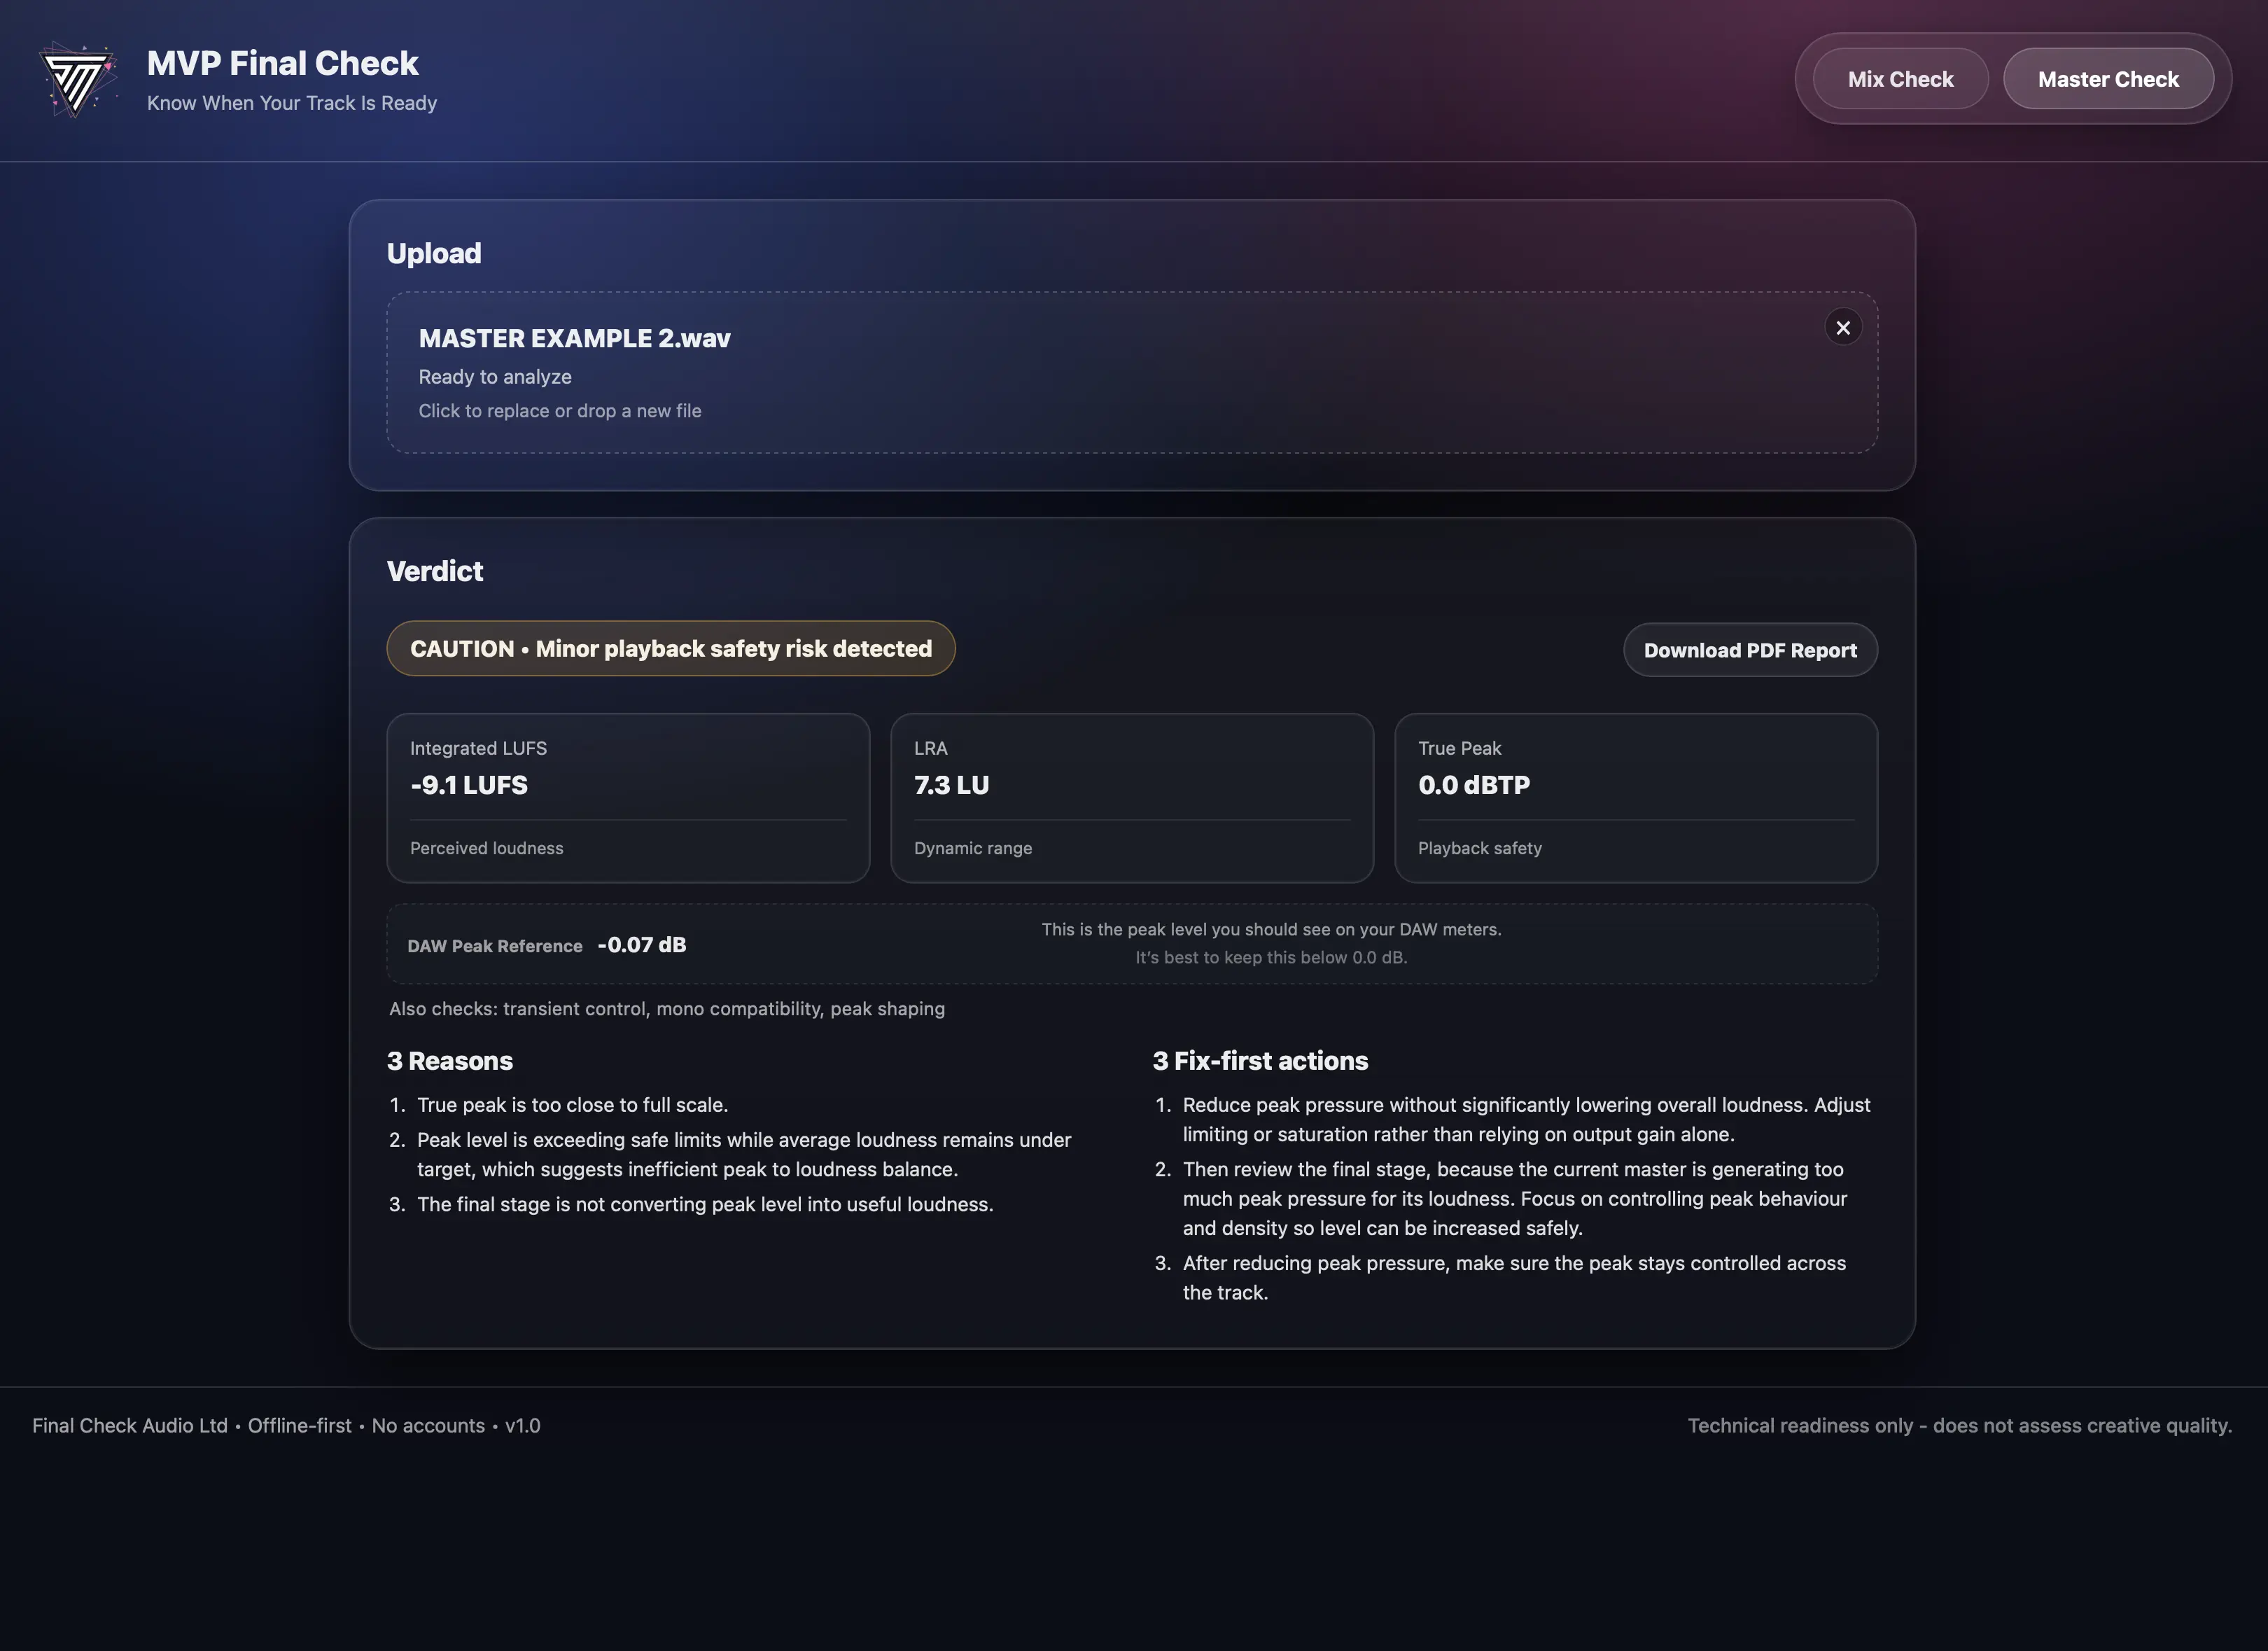
Task: Click the MVP Final Check triangle logo
Action: [78, 79]
